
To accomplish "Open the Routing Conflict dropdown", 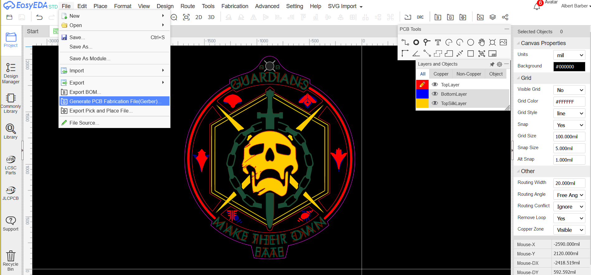I will (x=569, y=207).
